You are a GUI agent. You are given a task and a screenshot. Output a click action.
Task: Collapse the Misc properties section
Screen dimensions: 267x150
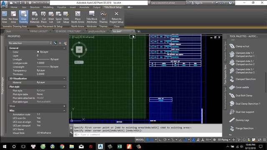(x=64, y=110)
